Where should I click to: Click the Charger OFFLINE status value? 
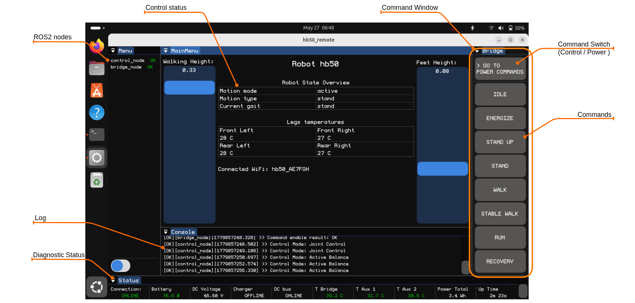coord(254,296)
